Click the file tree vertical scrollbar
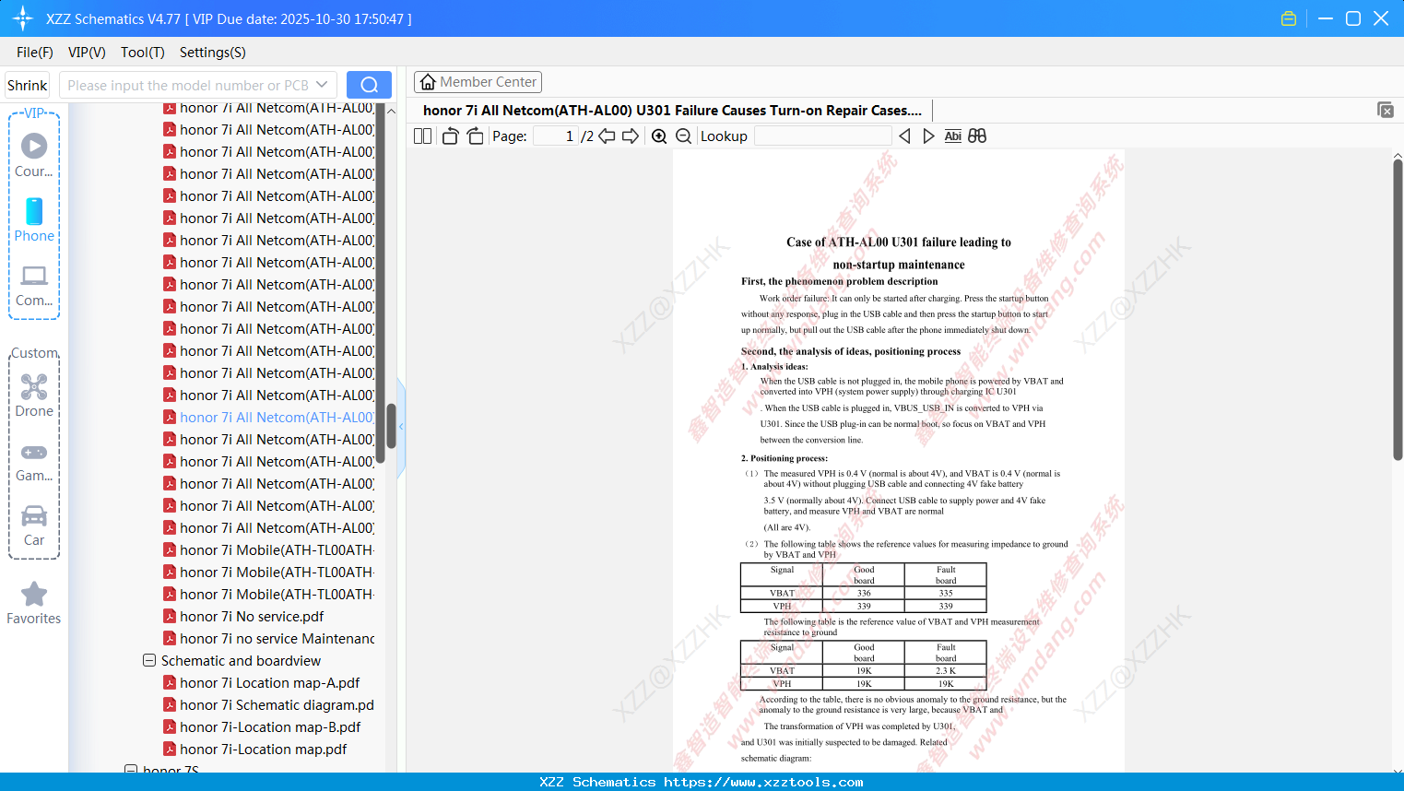This screenshot has height=791, width=1404. (391, 426)
